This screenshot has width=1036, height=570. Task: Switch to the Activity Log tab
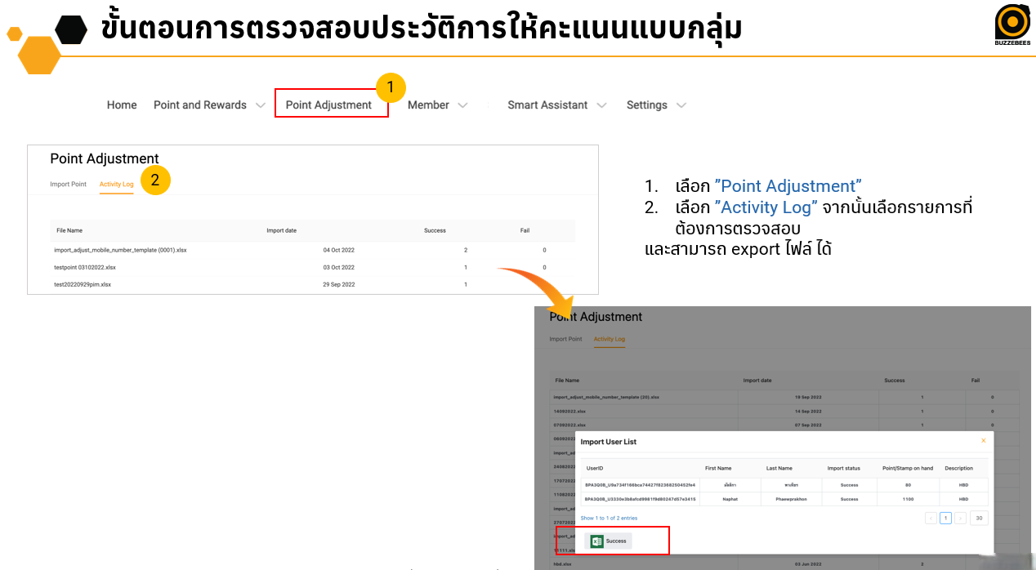(116, 184)
